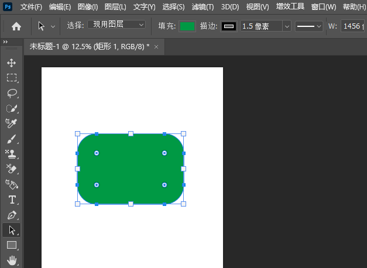
Task: Click the bottom-left corner transform handle
Action: click(x=77, y=204)
